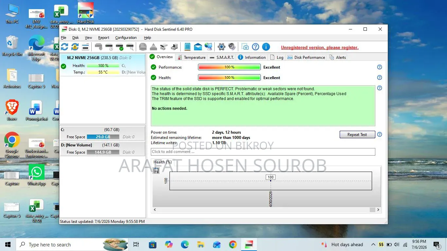Switch to the S.M.A.R.T. tab

click(222, 57)
